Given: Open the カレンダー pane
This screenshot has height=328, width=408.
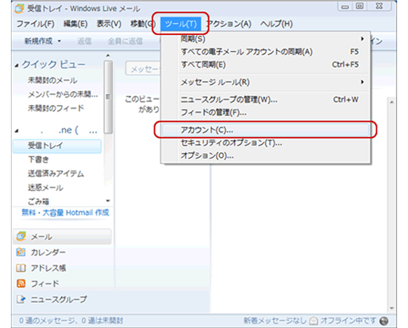Looking at the screenshot, I should tap(48, 252).
